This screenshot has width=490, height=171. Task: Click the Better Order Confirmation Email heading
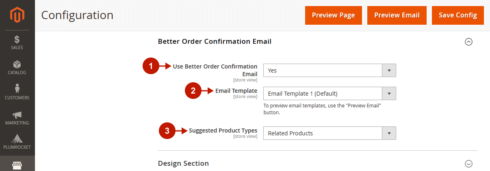pos(215,41)
